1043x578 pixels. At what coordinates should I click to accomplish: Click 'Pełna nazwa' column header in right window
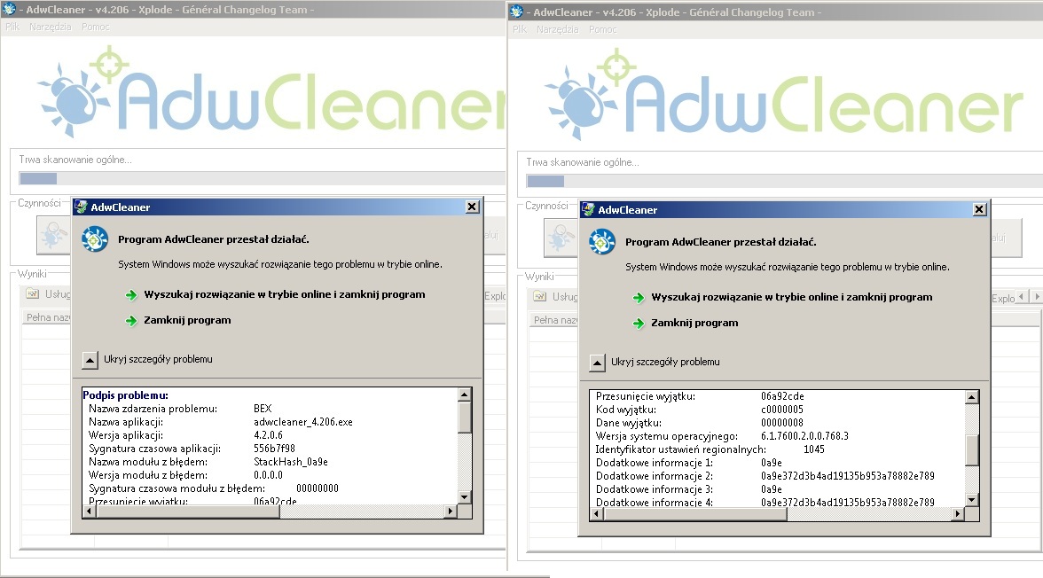555,320
